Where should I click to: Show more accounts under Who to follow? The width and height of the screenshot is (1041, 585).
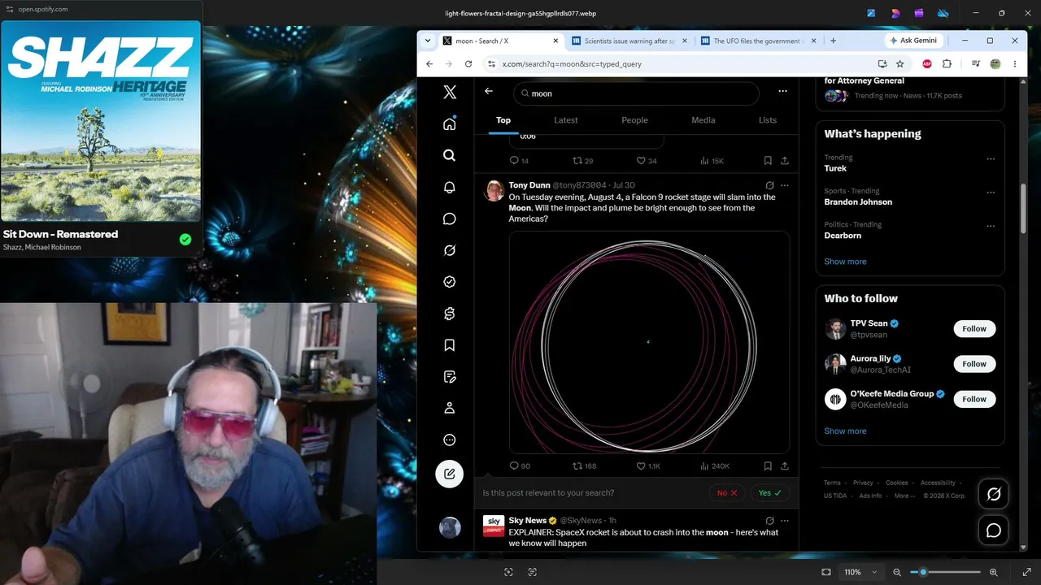(x=845, y=431)
